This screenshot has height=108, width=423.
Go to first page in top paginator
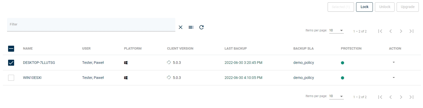(x=380, y=31)
